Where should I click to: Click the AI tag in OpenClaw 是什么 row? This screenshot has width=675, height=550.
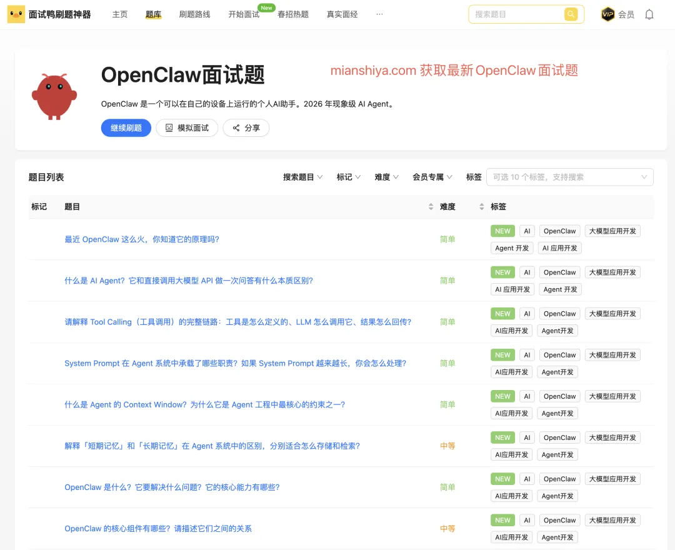[x=527, y=479]
